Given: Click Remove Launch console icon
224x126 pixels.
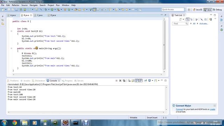Looking at the screenshot, I should pyautogui.click(x=120, y=81).
